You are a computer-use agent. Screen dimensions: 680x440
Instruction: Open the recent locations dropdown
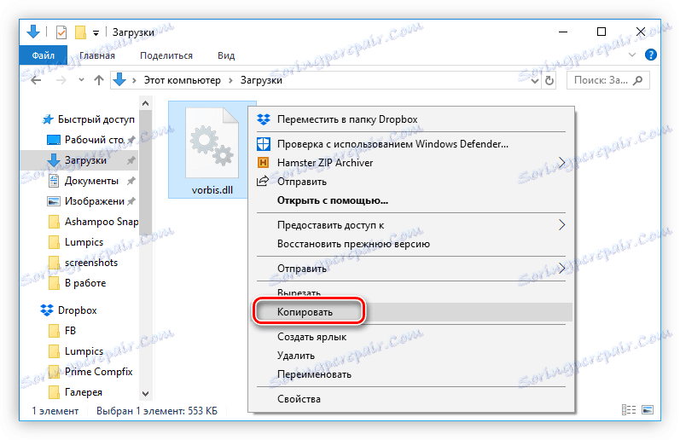pos(81,80)
